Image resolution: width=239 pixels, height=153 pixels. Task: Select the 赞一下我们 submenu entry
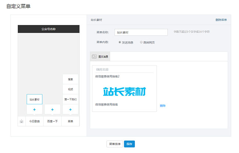[x=70, y=99]
